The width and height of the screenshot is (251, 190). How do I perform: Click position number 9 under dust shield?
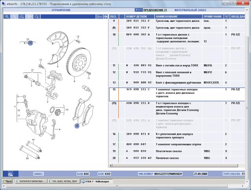pyautogui.click(x=58, y=66)
